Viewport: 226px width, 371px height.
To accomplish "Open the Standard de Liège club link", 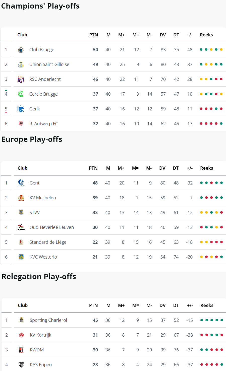I will click(x=48, y=242).
